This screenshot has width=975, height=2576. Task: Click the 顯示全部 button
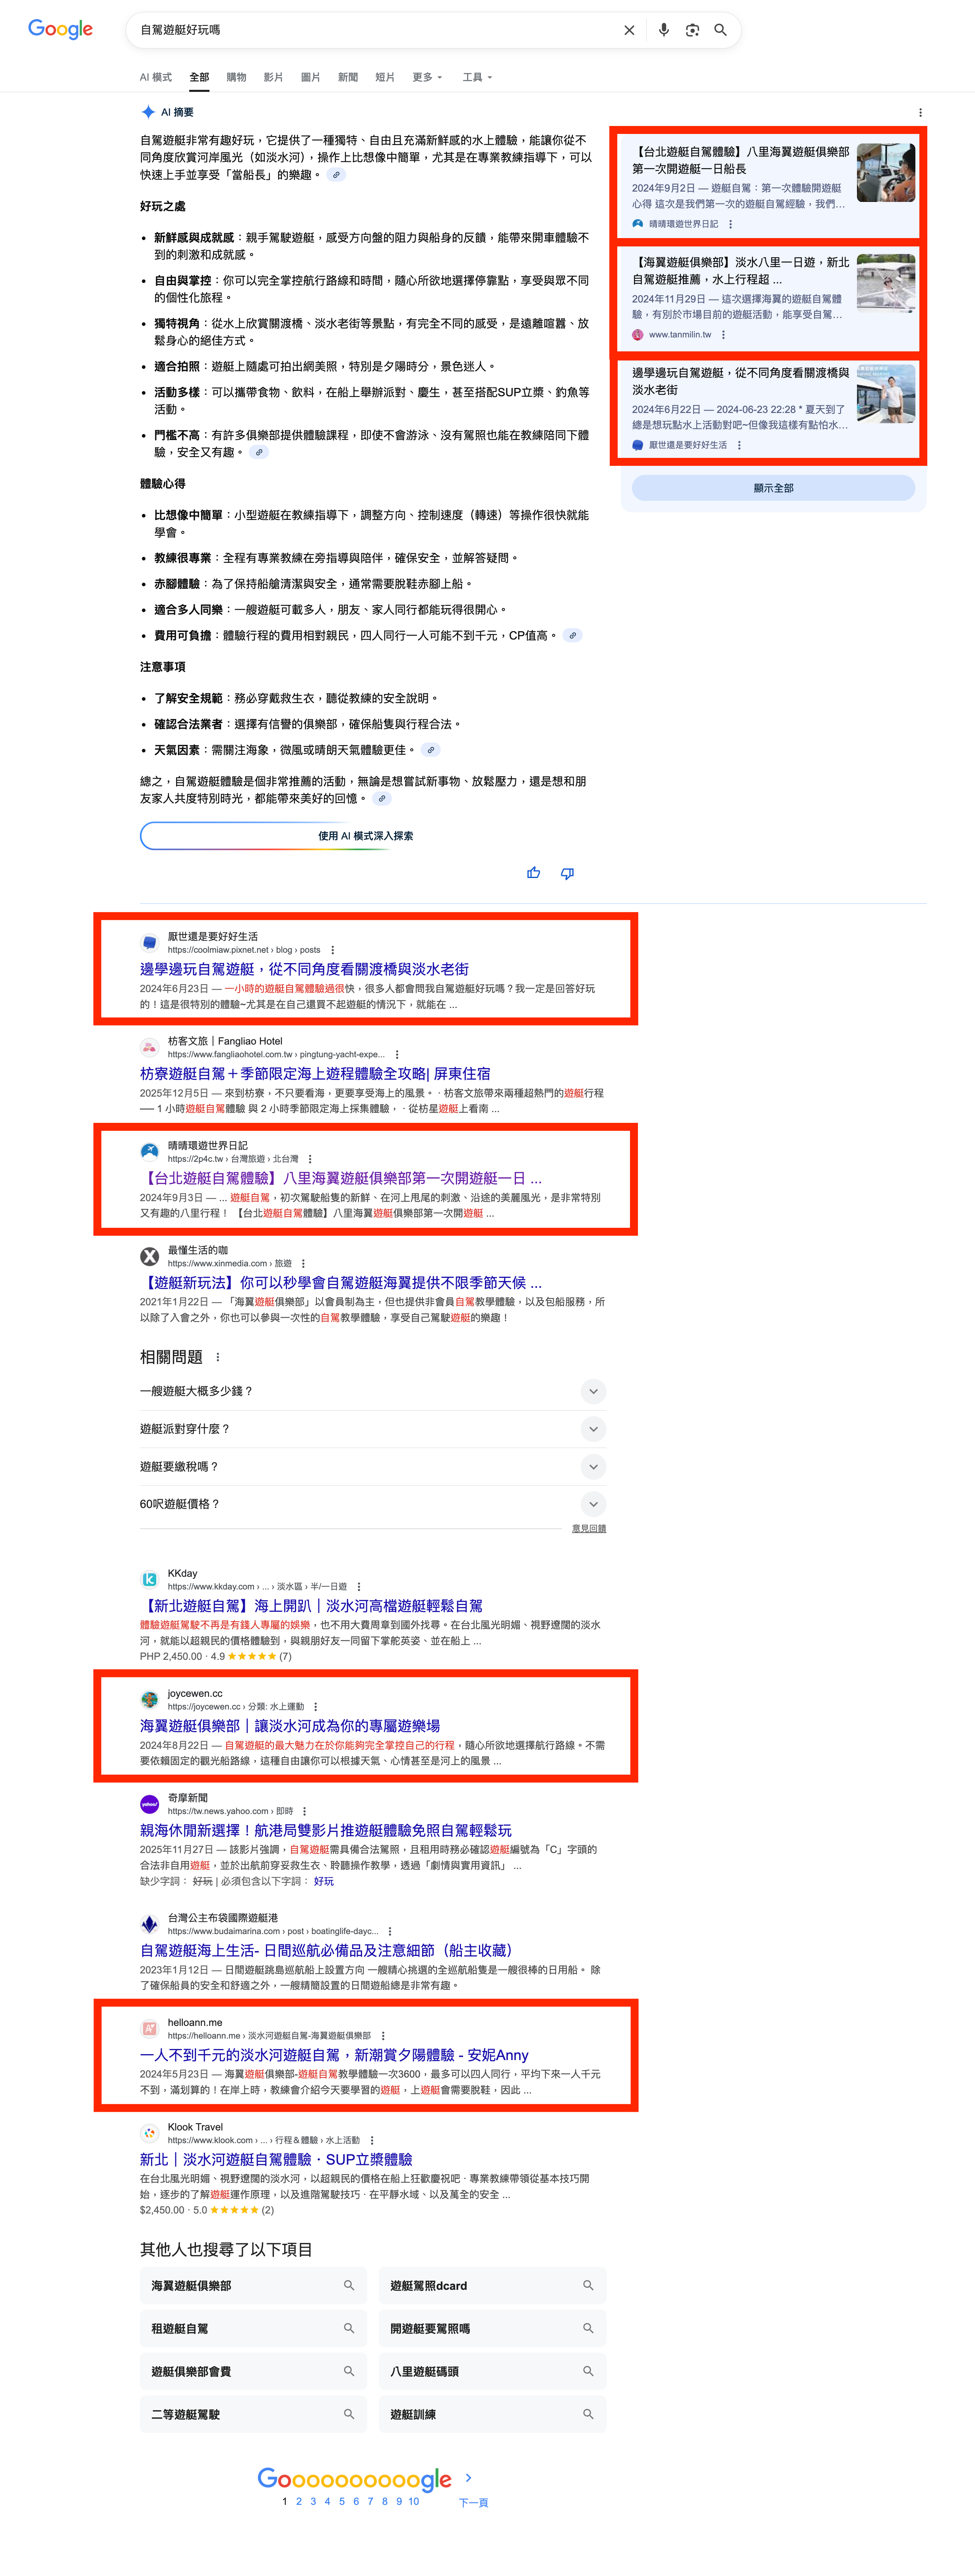[773, 488]
